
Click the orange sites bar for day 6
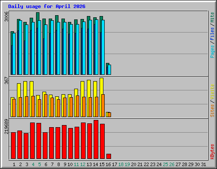tap(46, 106)
